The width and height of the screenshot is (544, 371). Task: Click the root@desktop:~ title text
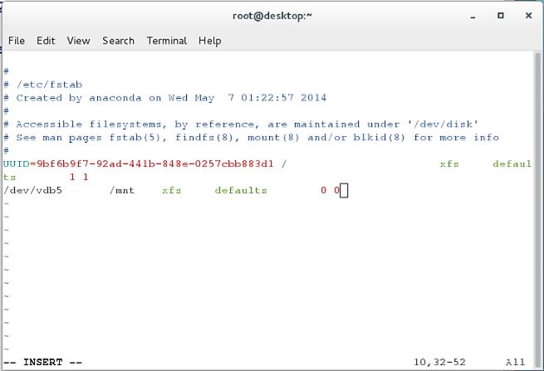click(272, 16)
